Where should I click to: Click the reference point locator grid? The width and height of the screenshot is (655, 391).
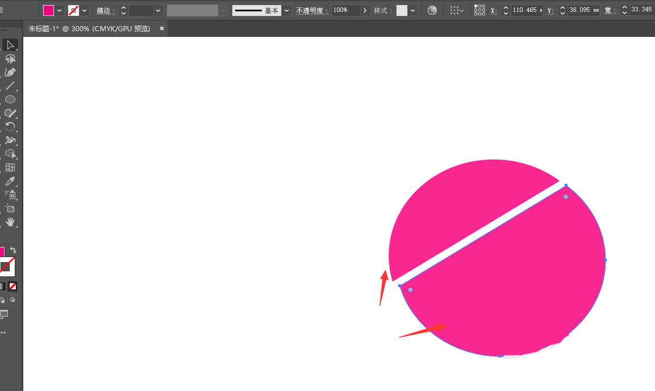[479, 10]
